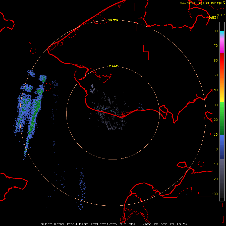Click the 100 NMI range ring label
Image resolution: width=226 pixels, height=226 pixels.
click(x=113, y=20)
